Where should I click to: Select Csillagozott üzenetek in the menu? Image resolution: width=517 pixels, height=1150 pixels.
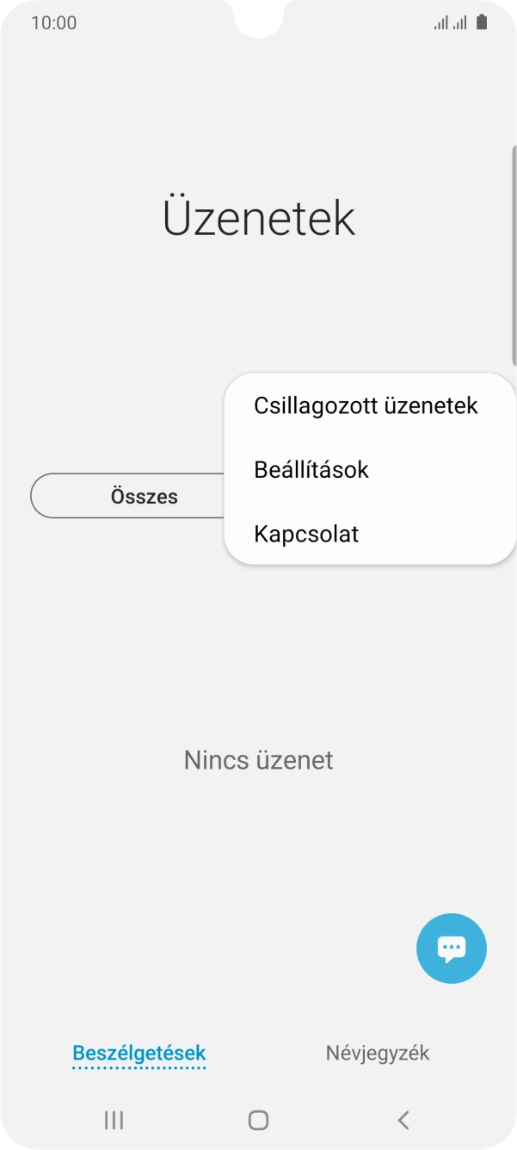click(x=365, y=405)
